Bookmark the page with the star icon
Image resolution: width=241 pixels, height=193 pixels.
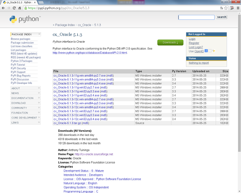click(226, 8)
